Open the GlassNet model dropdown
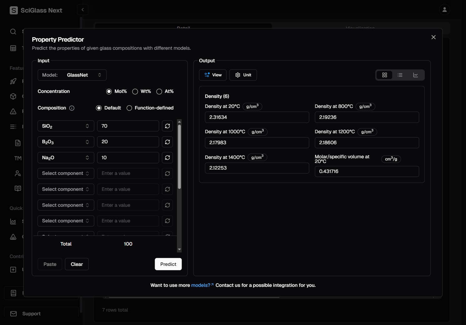The width and height of the screenshot is (466, 325). pos(72,75)
